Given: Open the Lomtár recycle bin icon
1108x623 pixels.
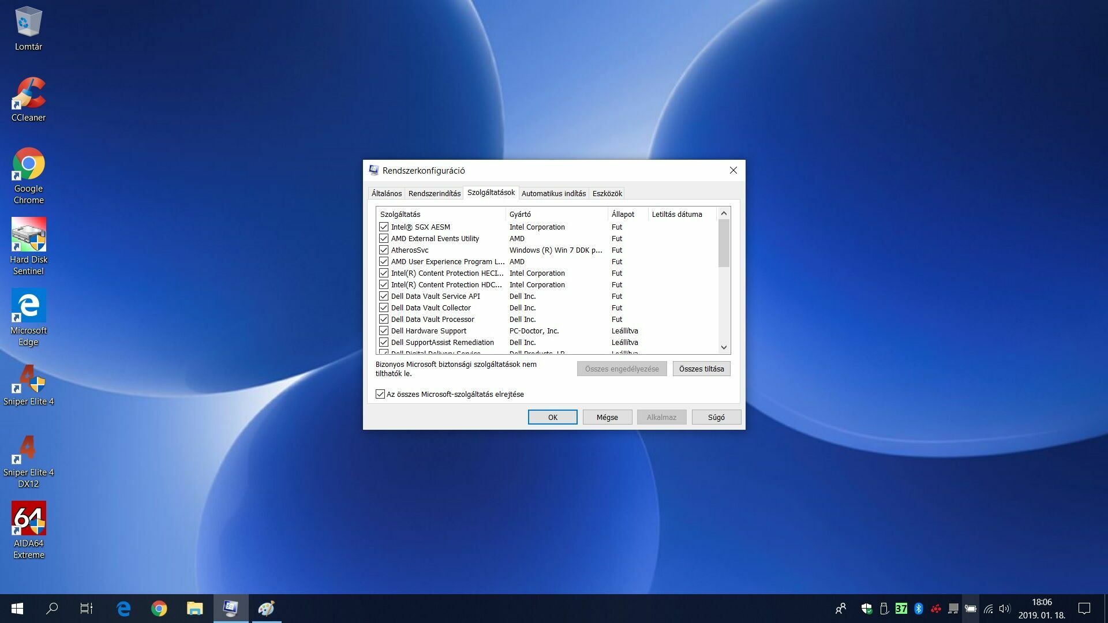Looking at the screenshot, I should (x=28, y=29).
